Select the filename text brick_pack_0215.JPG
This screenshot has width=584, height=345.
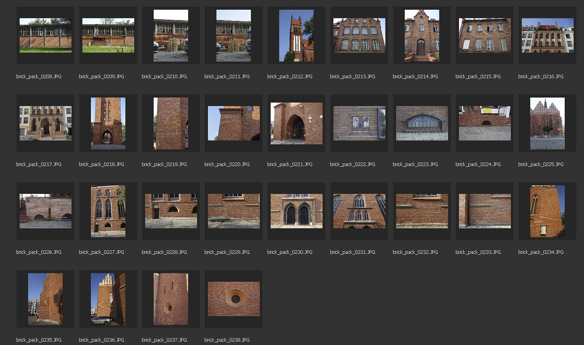[478, 76]
